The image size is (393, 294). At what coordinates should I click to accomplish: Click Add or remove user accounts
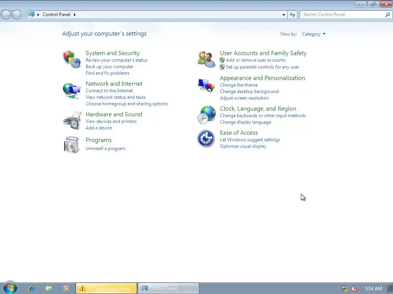[x=256, y=60]
